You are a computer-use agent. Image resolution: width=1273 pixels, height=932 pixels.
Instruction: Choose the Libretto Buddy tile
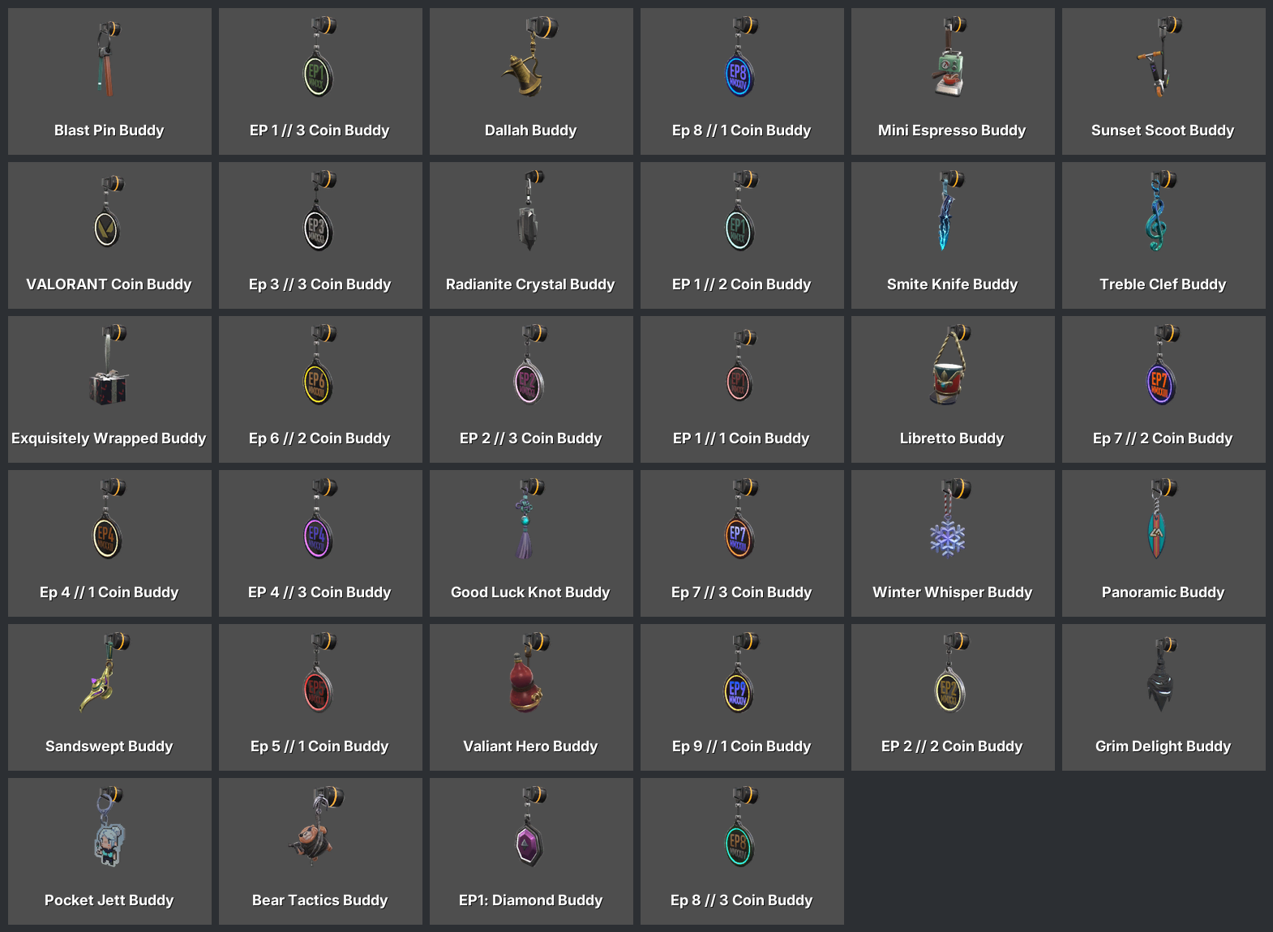tap(953, 389)
